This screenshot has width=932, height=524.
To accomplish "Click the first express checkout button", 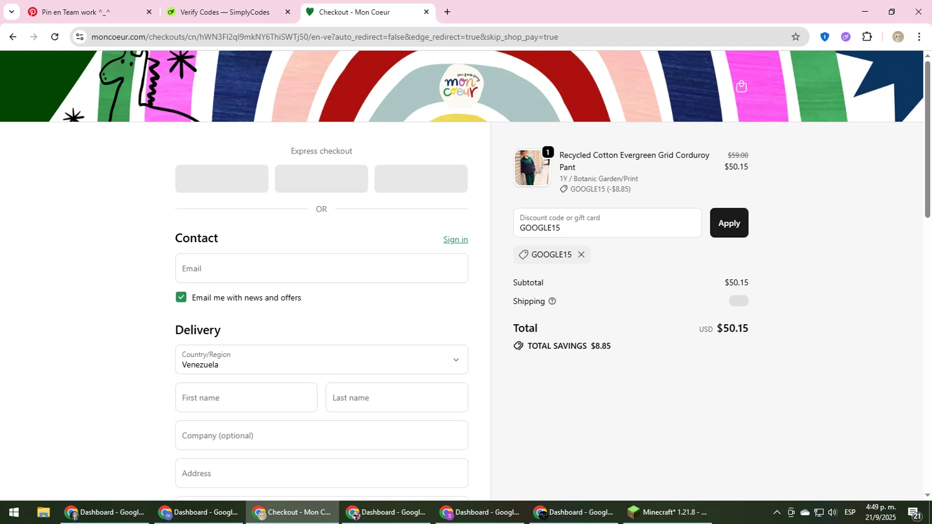I will click(x=222, y=179).
